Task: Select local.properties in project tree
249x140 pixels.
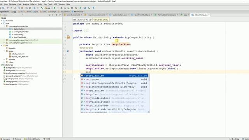Action: click(16, 84)
